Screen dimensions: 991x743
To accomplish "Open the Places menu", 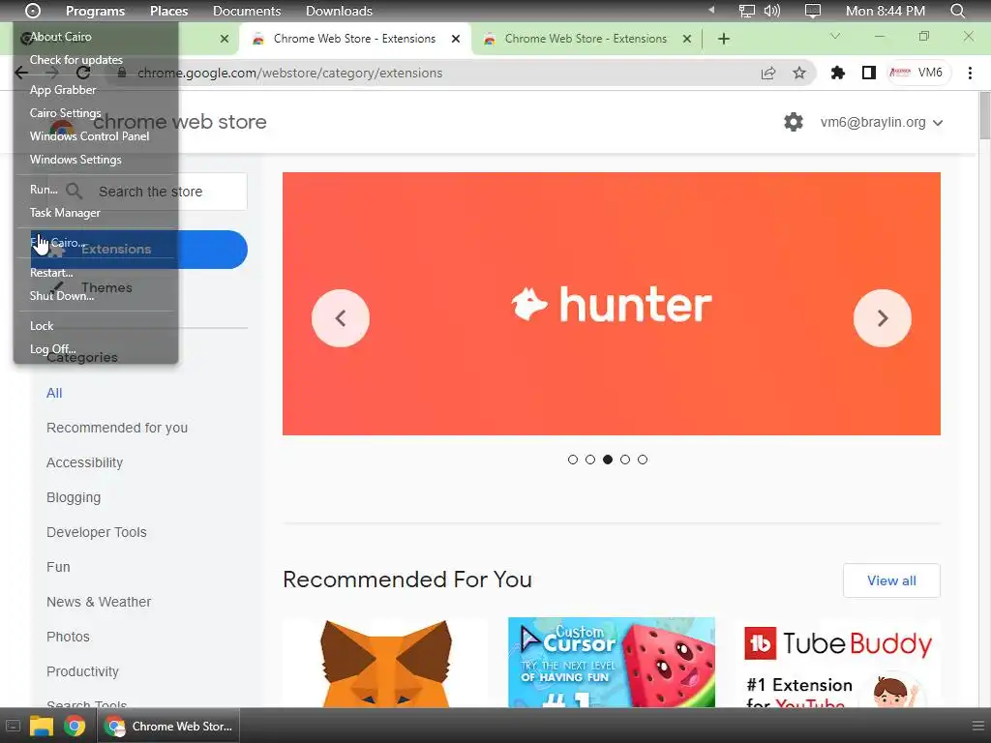I will tap(168, 11).
